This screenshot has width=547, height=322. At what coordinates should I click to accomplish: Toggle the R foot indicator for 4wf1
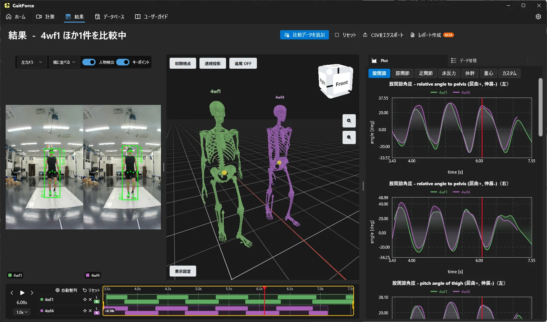tap(97, 302)
